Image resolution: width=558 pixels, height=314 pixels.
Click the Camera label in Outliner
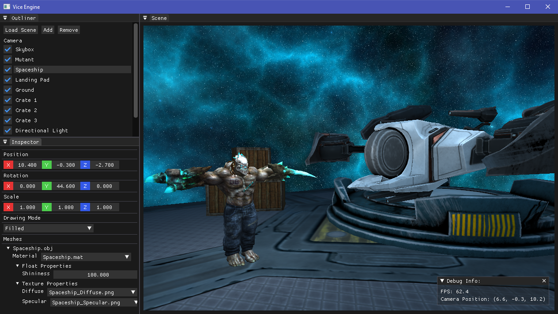point(13,41)
